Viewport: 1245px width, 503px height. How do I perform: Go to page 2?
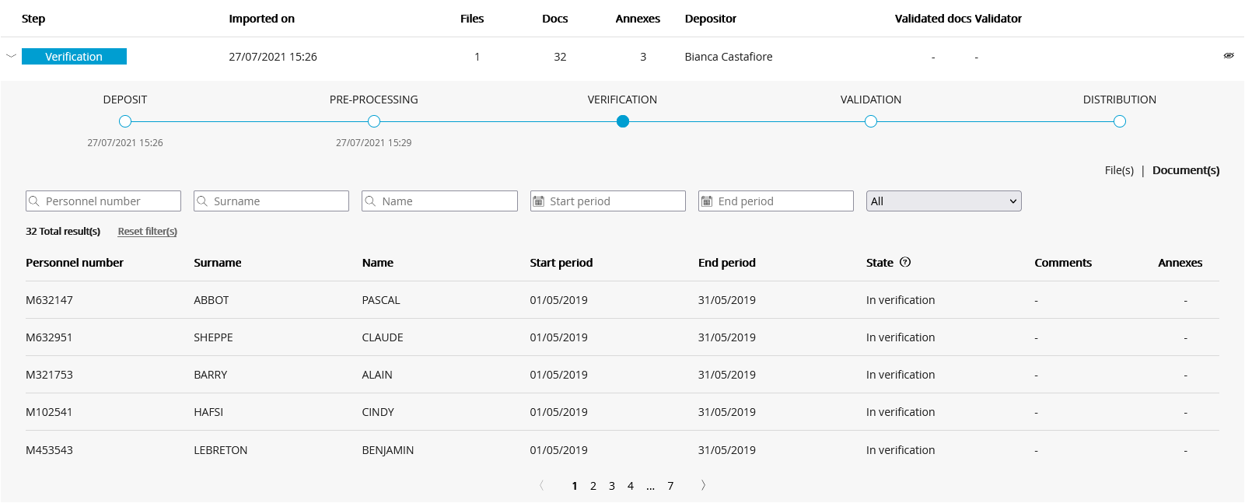(593, 486)
